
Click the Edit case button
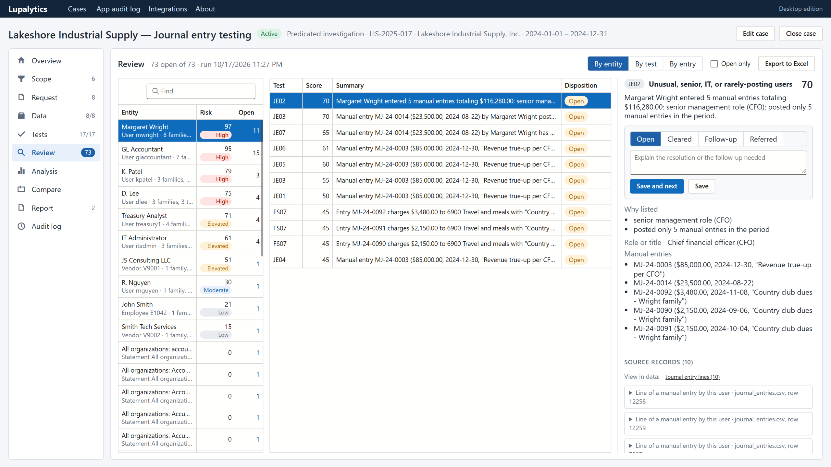point(755,34)
